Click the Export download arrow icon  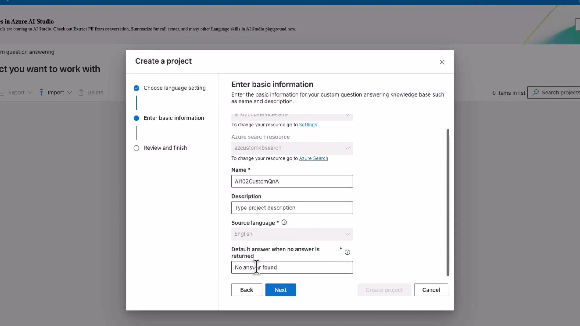(x=2, y=92)
